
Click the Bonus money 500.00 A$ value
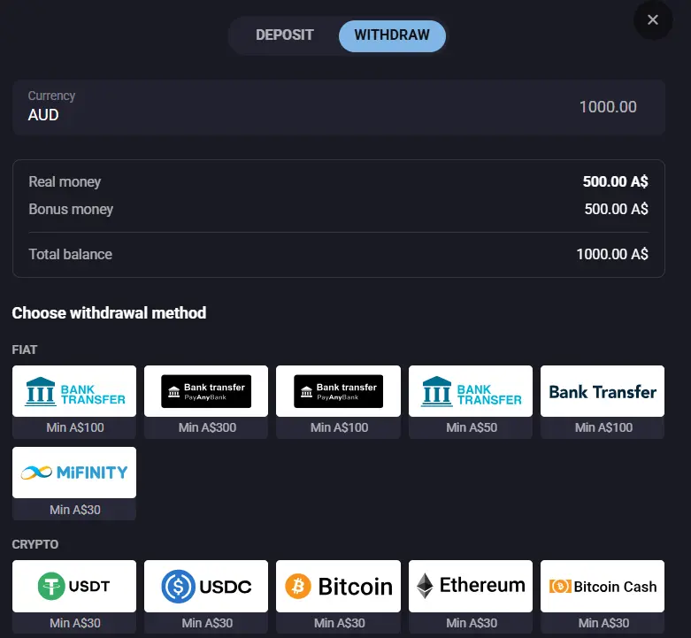pos(616,209)
